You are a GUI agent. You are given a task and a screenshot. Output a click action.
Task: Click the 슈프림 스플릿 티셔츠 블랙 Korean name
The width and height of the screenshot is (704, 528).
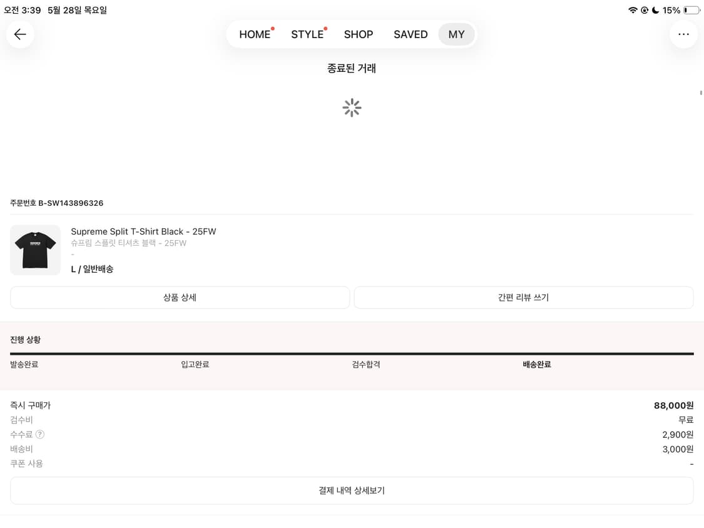128,243
